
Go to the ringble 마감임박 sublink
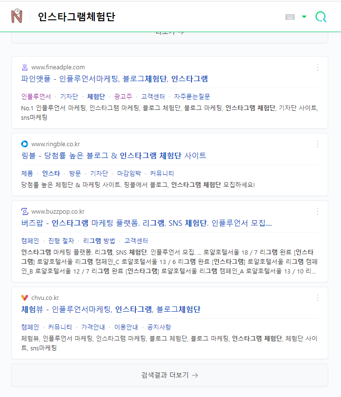point(129,174)
